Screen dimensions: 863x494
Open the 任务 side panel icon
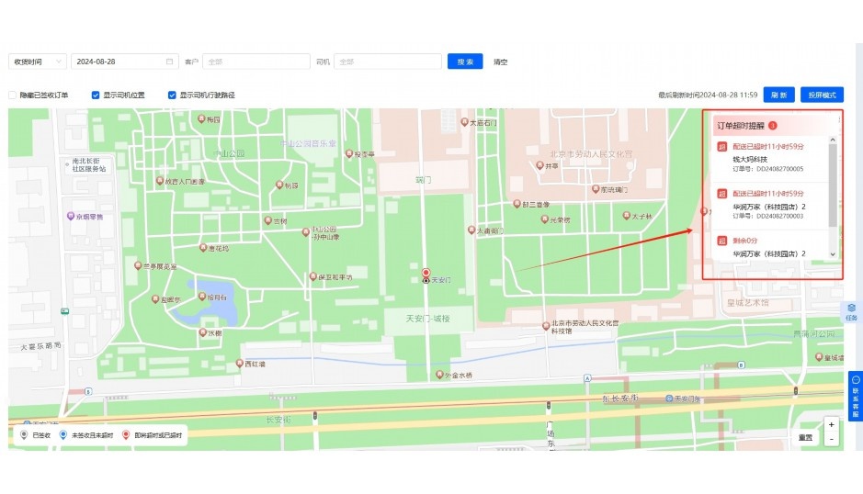pyautogui.click(x=851, y=310)
